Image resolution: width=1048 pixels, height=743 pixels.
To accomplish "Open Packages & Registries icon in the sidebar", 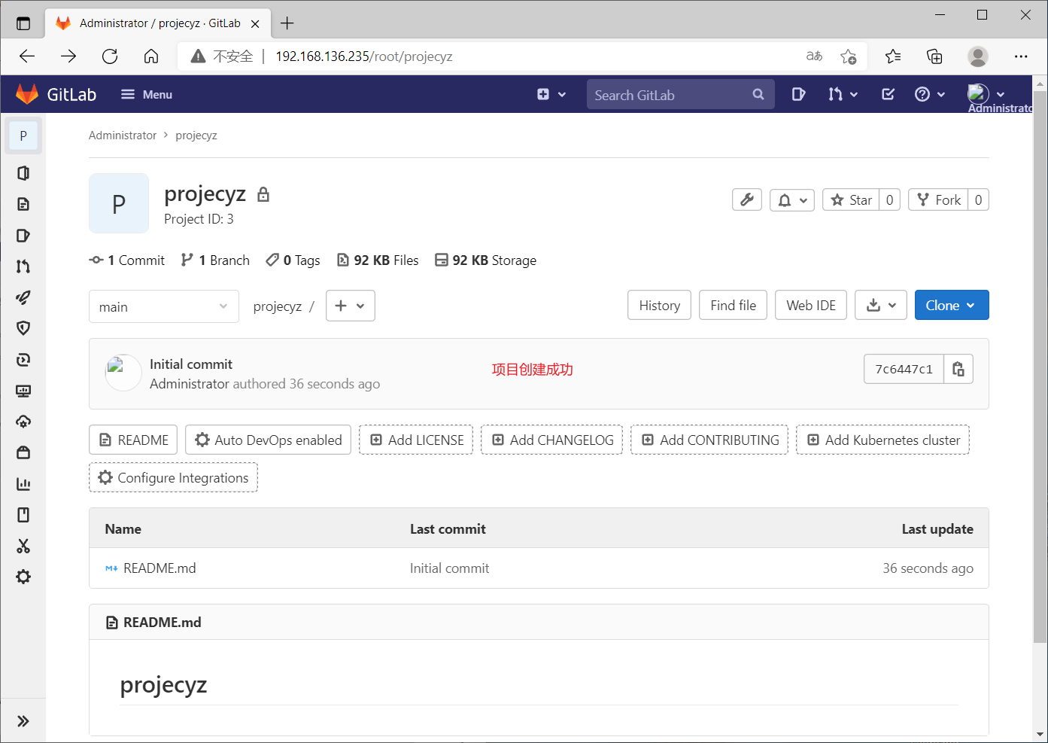I will pyautogui.click(x=23, y=452).
